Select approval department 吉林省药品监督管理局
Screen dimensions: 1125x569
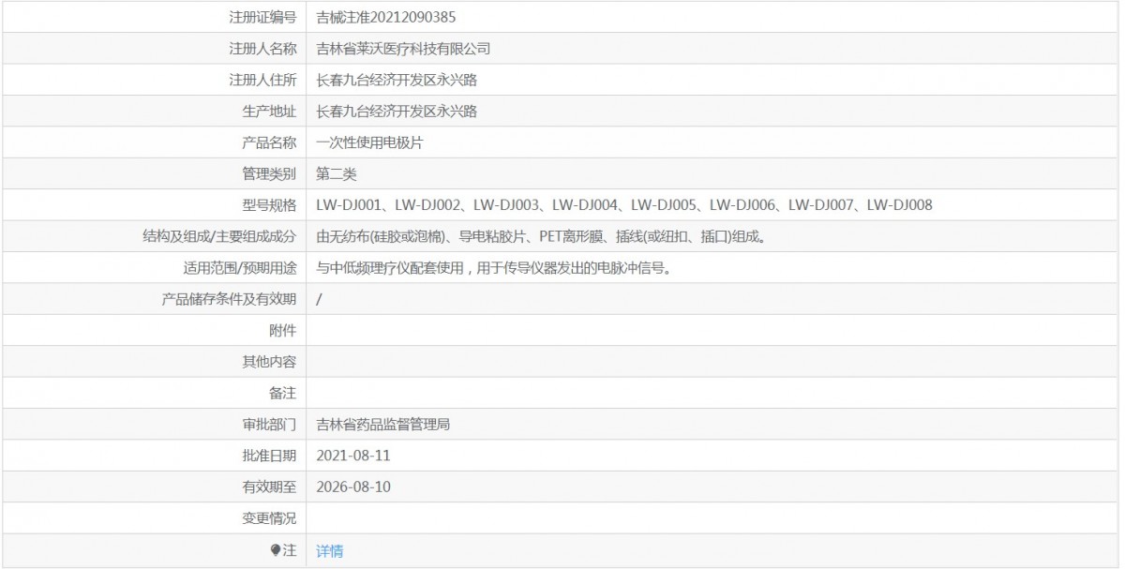click(382, 425)
